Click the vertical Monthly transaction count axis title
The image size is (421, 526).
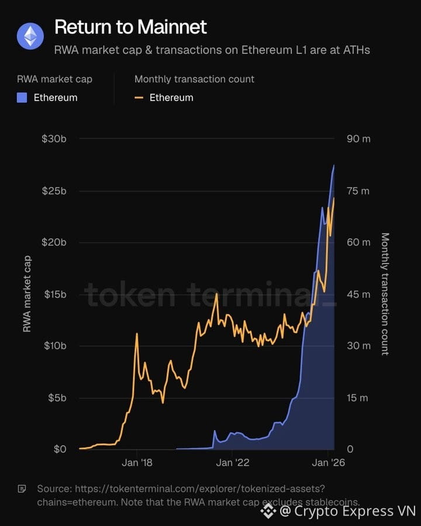[x=385, y=294]
